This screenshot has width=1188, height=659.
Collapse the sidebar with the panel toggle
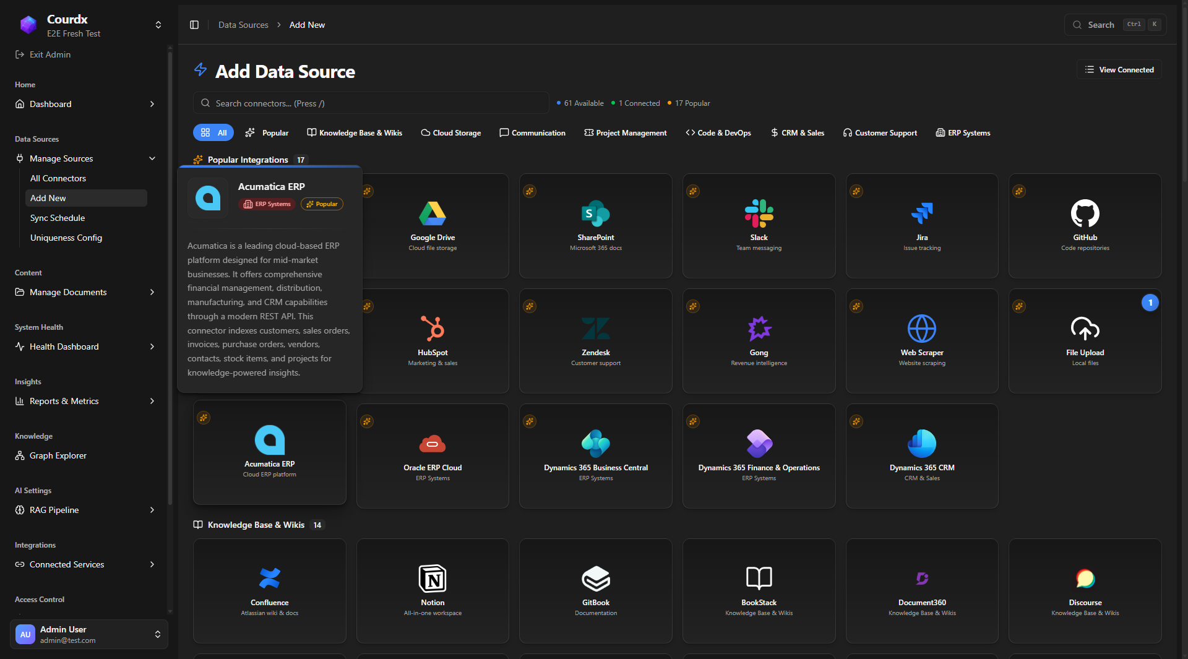[x=194, y=25]
